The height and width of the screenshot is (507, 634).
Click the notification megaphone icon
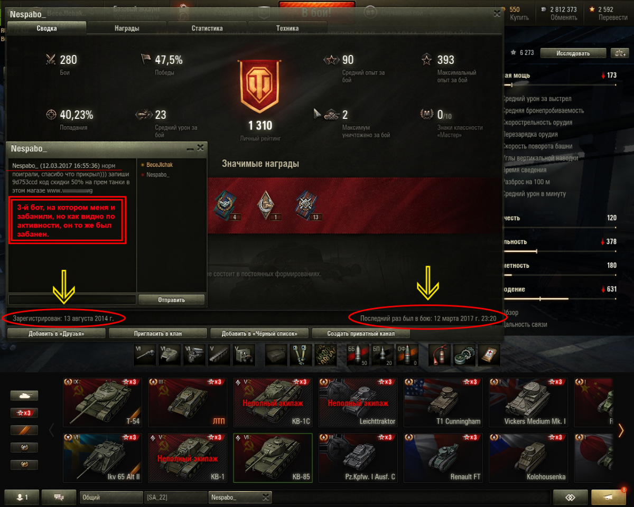(609, 497)
